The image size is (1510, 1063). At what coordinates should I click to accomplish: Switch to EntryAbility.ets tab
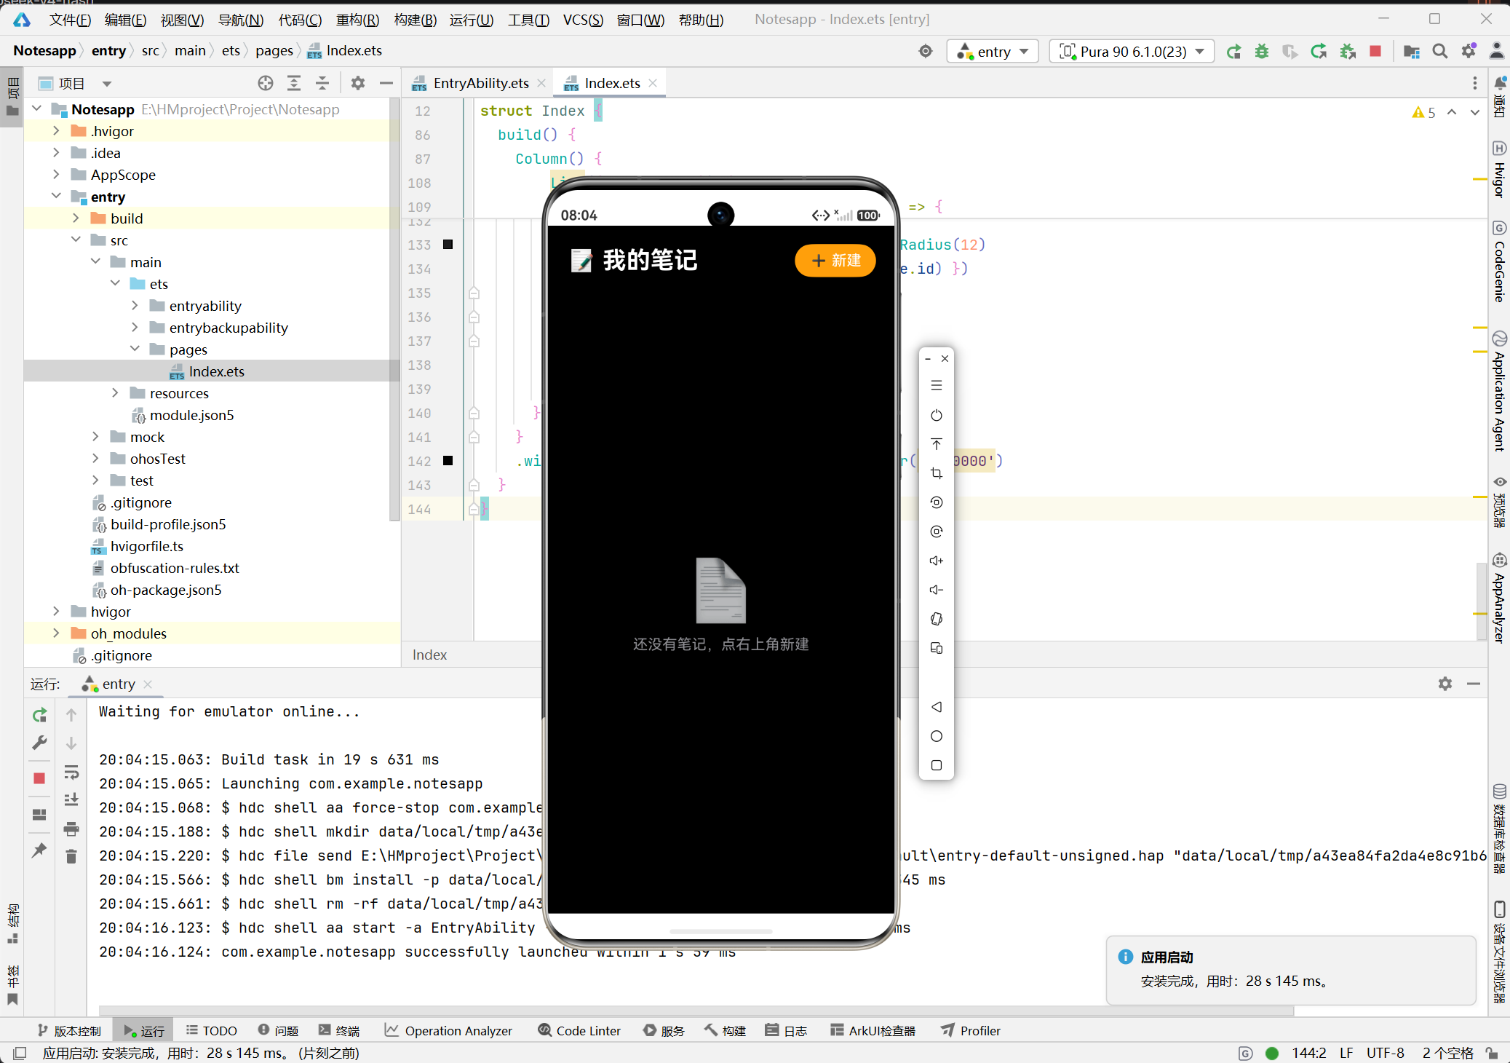tap(480, 83)
